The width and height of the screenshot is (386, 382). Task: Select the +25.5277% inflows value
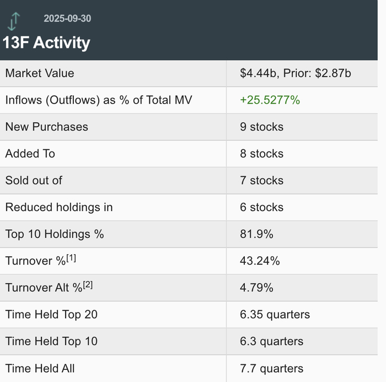click(270, 100)
